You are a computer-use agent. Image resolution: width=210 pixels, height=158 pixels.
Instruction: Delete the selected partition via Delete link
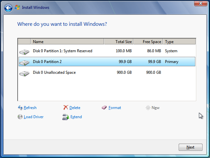(75, 108)
